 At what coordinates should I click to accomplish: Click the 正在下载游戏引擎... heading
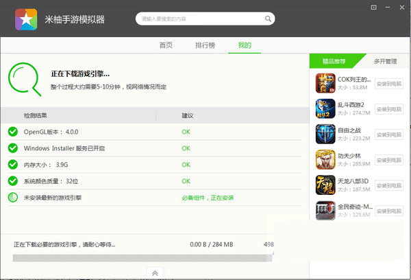pyautogui.click(x=80, y=74)
